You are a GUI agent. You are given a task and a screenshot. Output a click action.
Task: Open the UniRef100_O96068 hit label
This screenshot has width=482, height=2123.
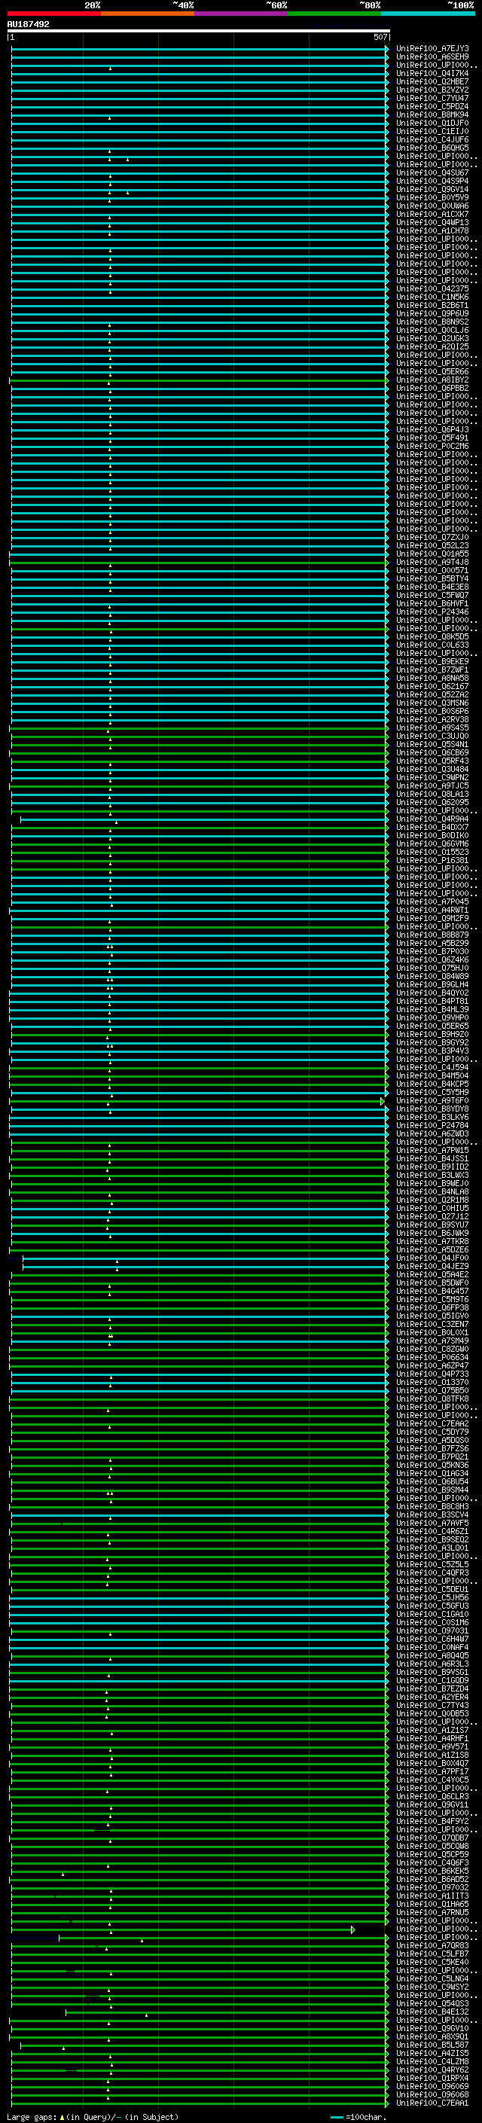432,2095
